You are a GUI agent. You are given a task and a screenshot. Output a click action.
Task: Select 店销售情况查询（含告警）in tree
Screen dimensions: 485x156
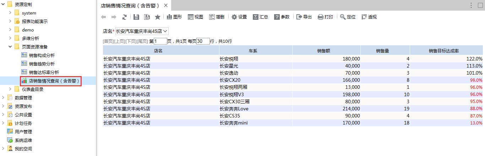click(54, 81)
